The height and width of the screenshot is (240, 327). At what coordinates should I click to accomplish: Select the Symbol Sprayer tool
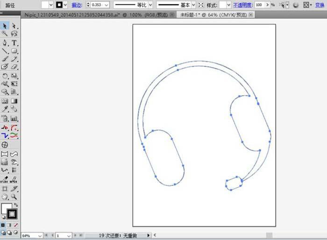(x=5, y=119)
